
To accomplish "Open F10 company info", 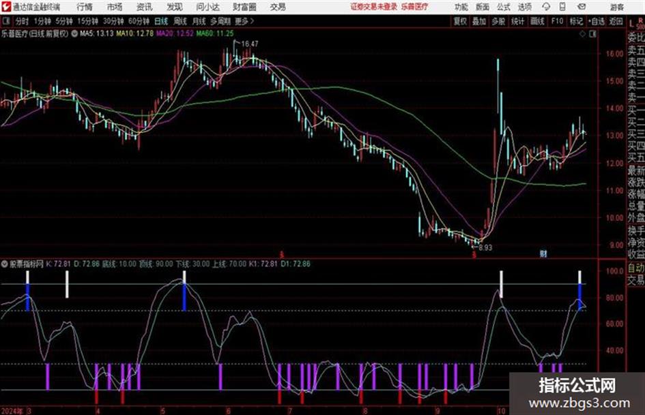I will 557,21.
